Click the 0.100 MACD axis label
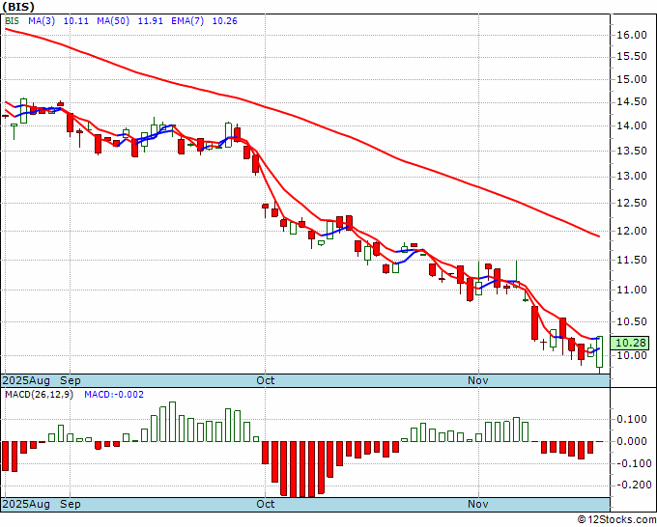The height and width of the screenshot is (527, 657). pyautogui.click(x=634, y=420)
